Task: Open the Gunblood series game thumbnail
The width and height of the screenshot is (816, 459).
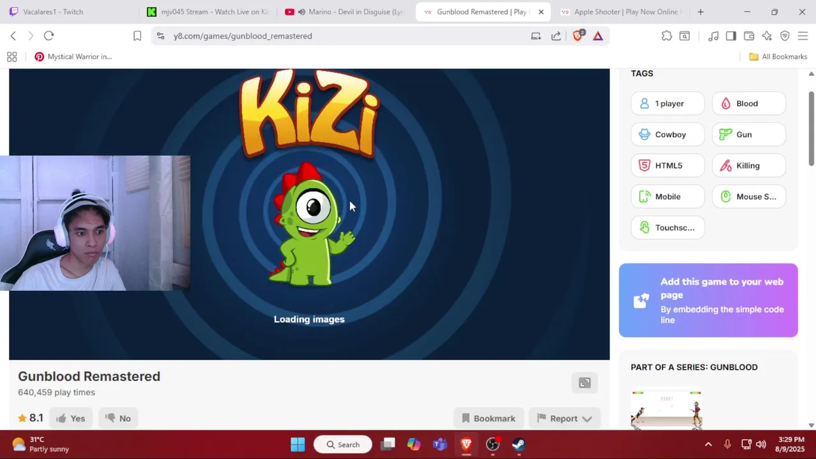Action: [666, 409]
